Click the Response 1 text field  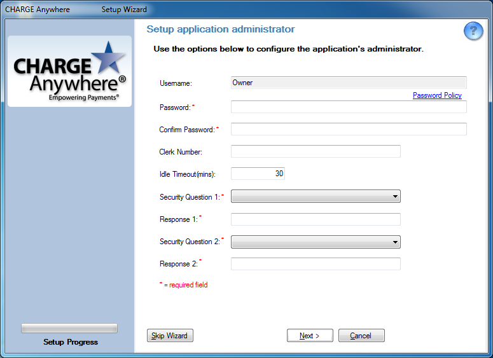(x=316, y=219)
